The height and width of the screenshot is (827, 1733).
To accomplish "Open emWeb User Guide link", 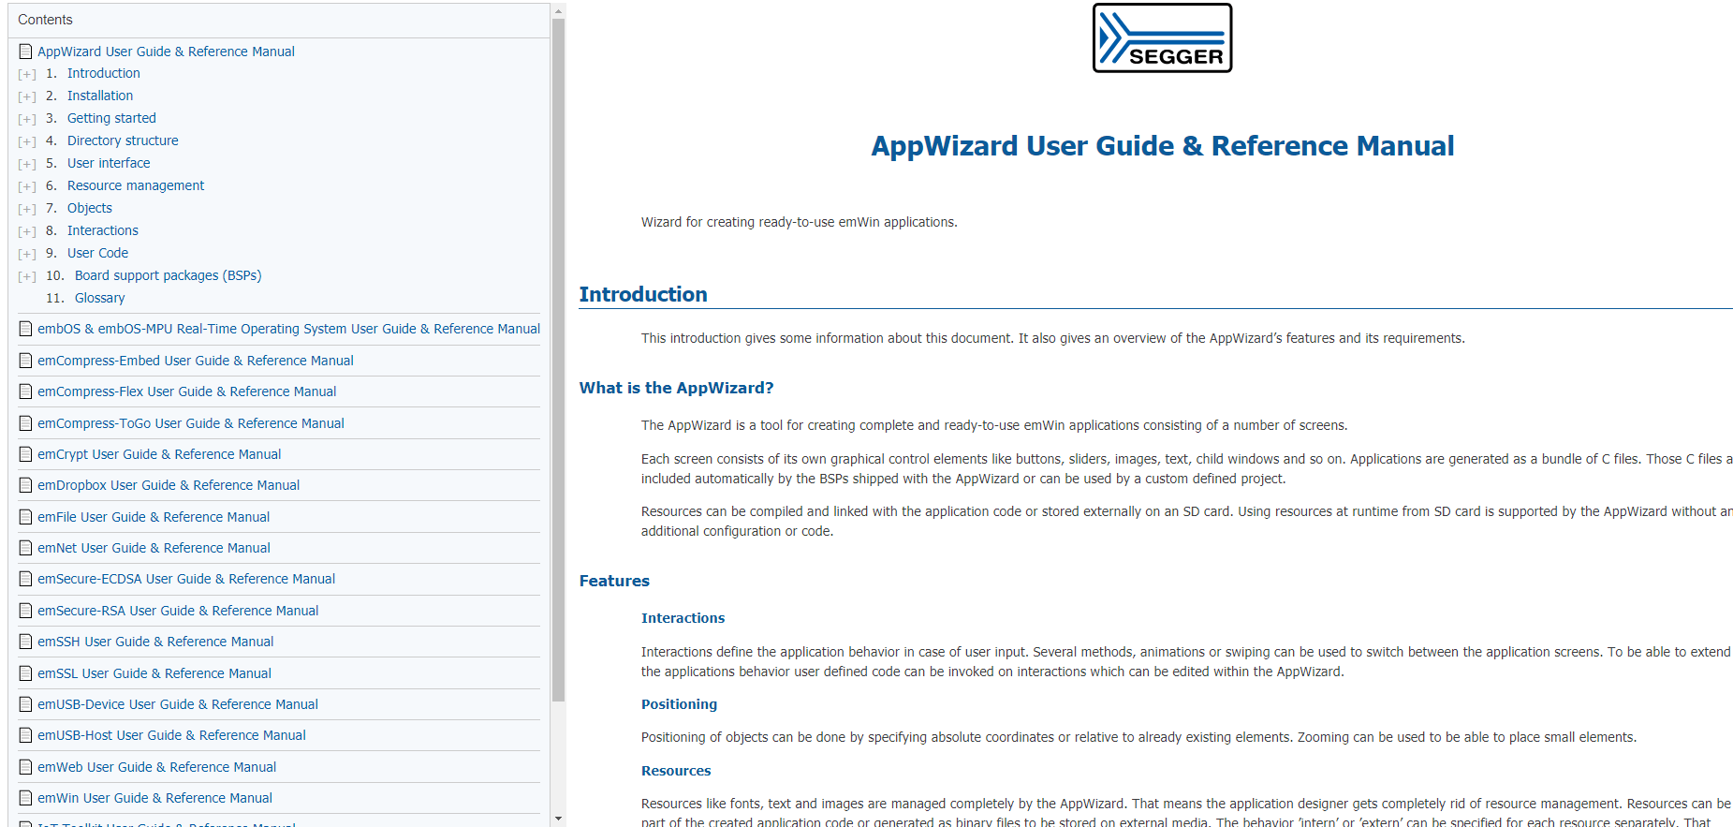I will pyautogui.click(x=156, y=767).
